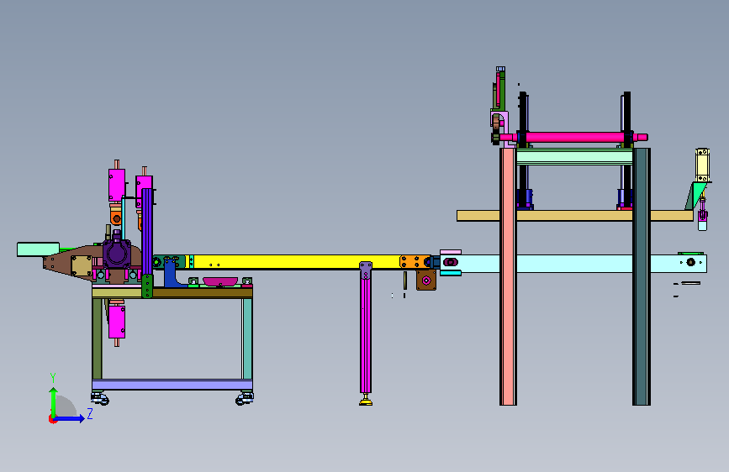The image size is (729, 472).
Task: Select the dark teal vertical column
Action: tap(641, 276)
